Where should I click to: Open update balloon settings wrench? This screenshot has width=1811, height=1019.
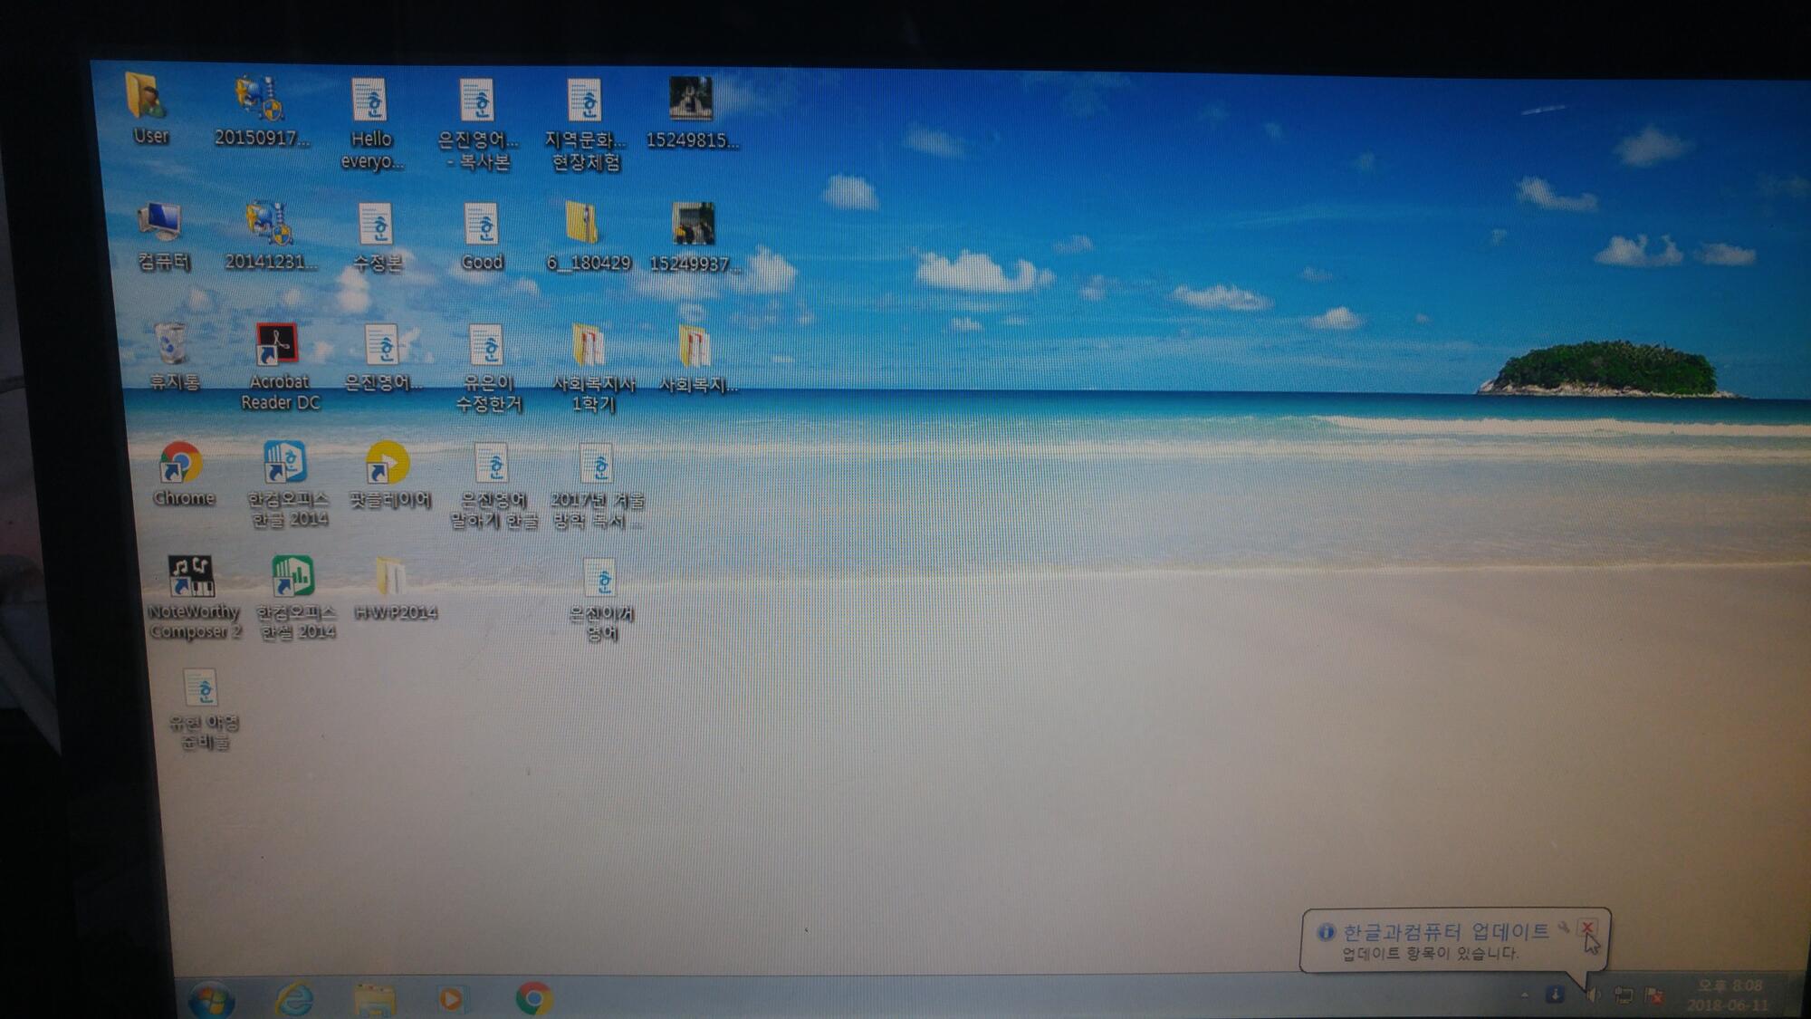[x=1564, y=928]
